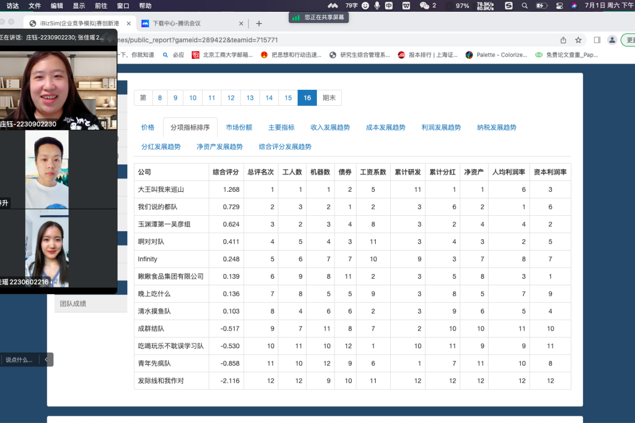Open the 编辑 menu in the menu bar

57,6
